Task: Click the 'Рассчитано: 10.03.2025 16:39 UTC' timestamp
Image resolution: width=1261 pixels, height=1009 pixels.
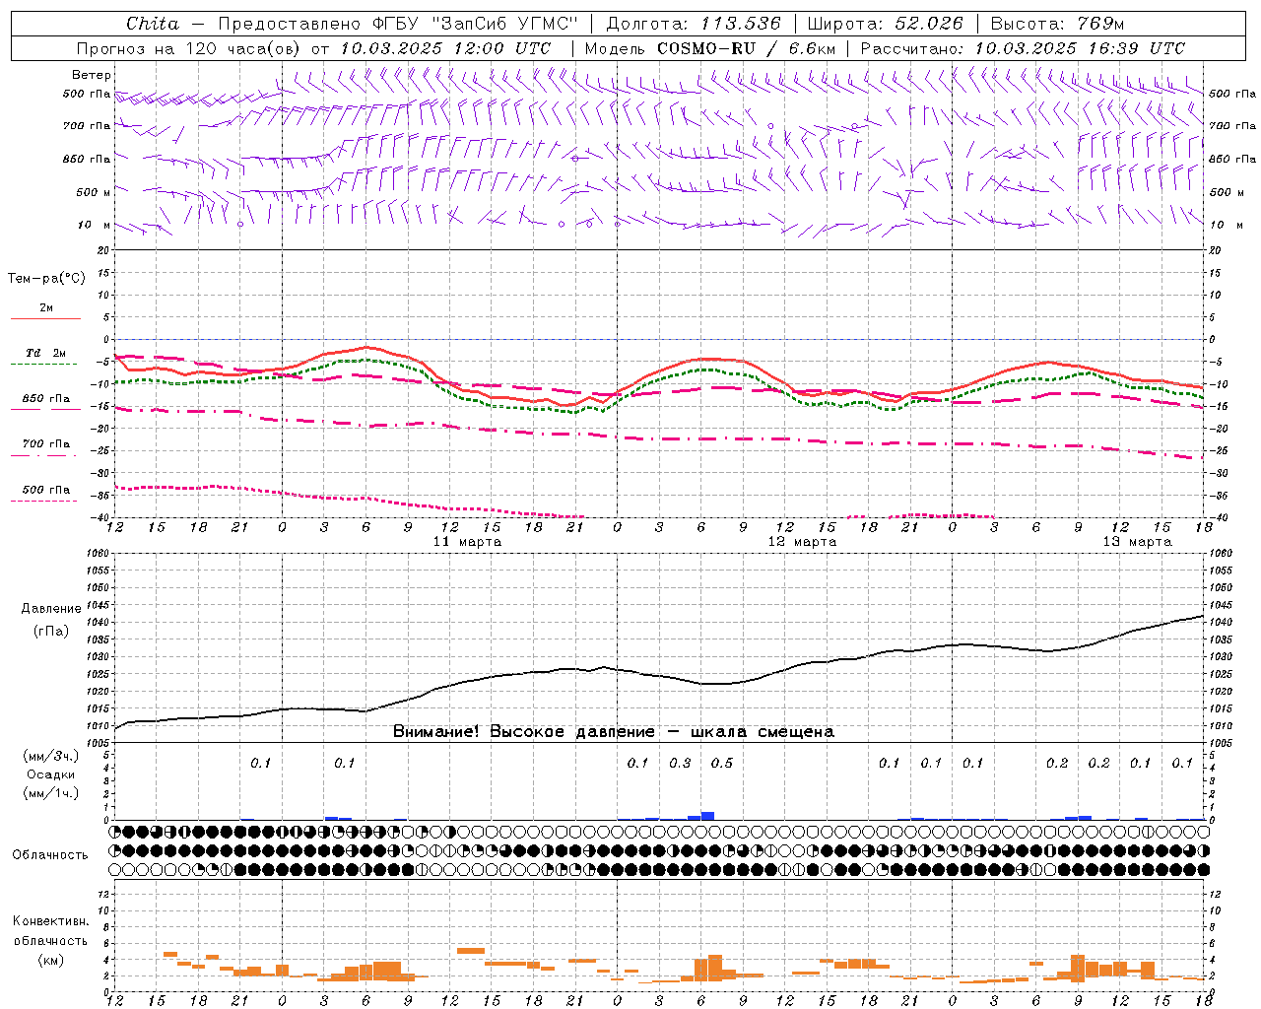Action: 1023,48
